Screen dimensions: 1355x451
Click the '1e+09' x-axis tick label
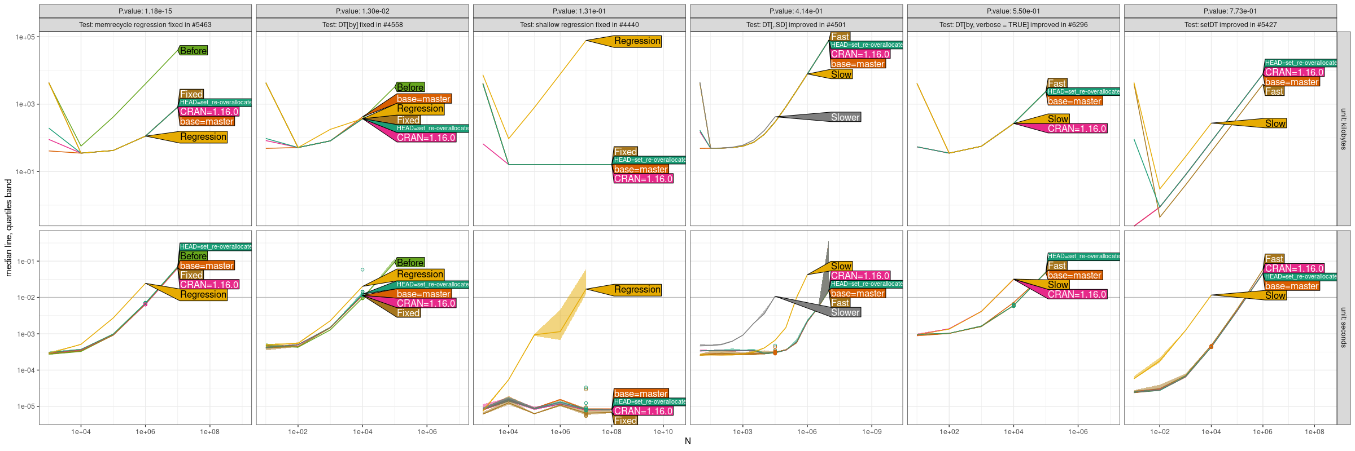(872, 432)
